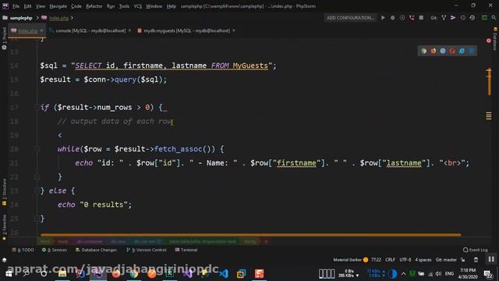Click the purple Git push arrow icon
This screenshot has height=281, width=499.
click(x=453, y=18)
